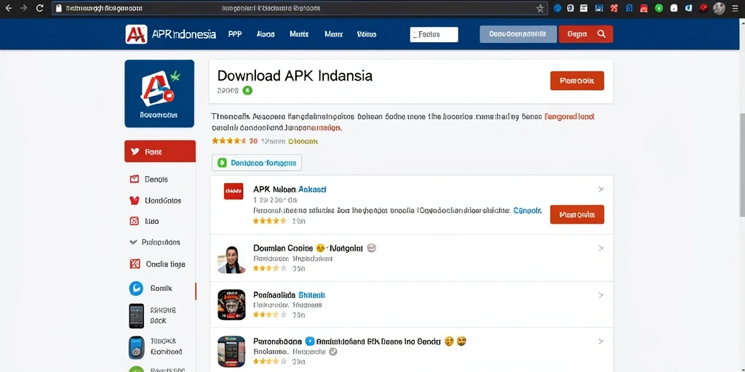Click the 'Itao' icon in the sidebar
The height and width of the screenshot is (372, 745).
pos(135,221)
